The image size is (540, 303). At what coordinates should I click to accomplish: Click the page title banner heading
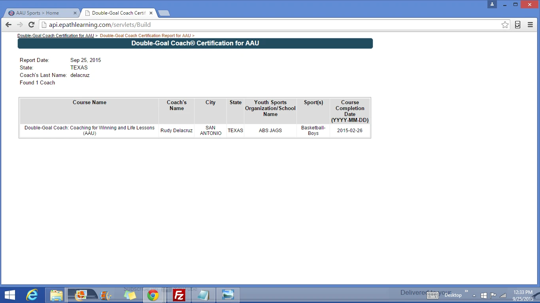195,43
